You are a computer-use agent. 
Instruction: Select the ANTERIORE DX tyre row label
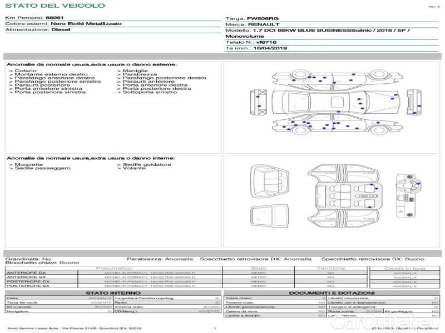click(26, 273)
